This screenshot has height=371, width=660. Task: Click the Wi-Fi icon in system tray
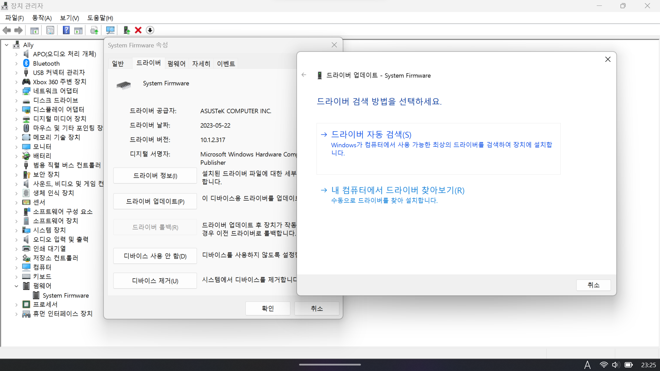[x=604, y=365]
